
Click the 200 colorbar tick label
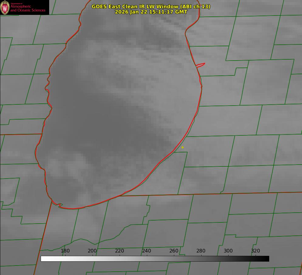92,251
